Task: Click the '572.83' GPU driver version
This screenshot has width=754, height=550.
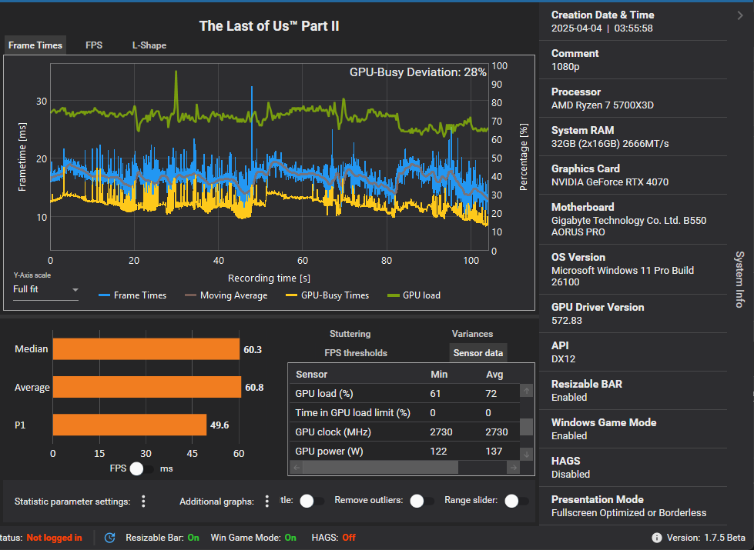Action: pos(566,321)
